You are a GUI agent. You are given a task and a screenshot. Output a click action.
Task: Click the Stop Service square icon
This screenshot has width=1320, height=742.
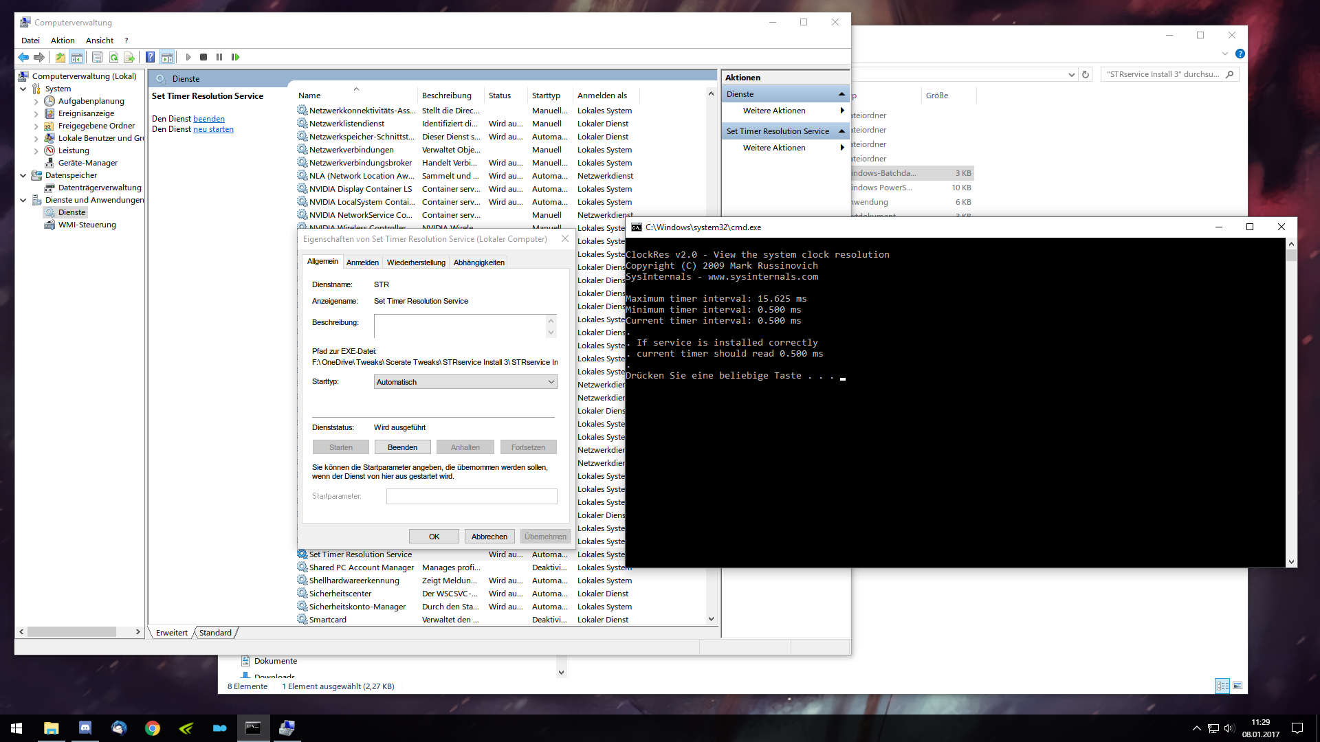pyautogui.click(x=203, y=57)
